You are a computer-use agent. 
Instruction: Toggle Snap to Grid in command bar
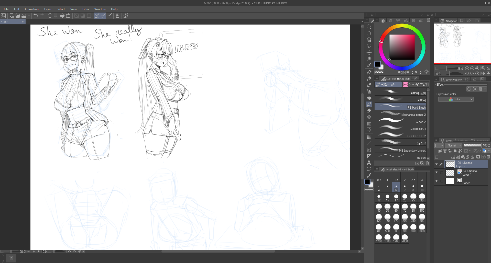click(110, 16)
